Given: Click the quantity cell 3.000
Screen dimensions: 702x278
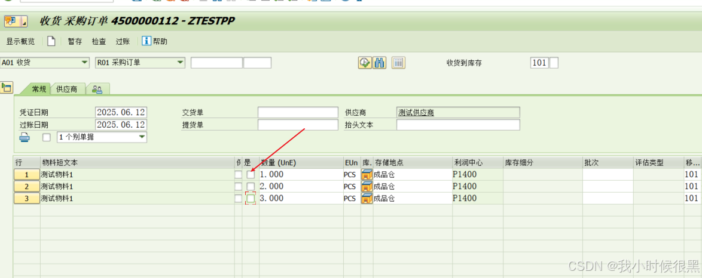Looking at the screenshot, I should pyautogui.click(x=301, y=199).
